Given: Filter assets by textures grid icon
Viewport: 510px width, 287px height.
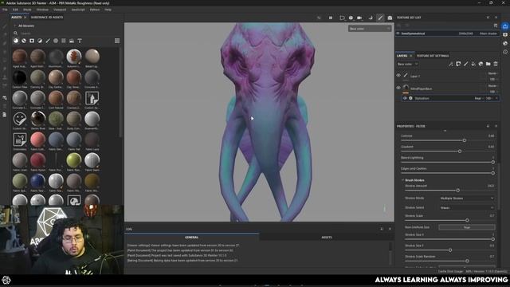Looking at the screenshot, I should (x=64, y=41).
